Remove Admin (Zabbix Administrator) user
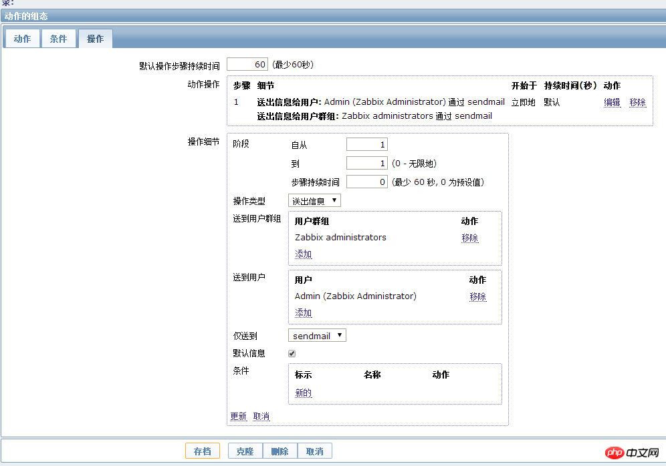 point(478,296)
